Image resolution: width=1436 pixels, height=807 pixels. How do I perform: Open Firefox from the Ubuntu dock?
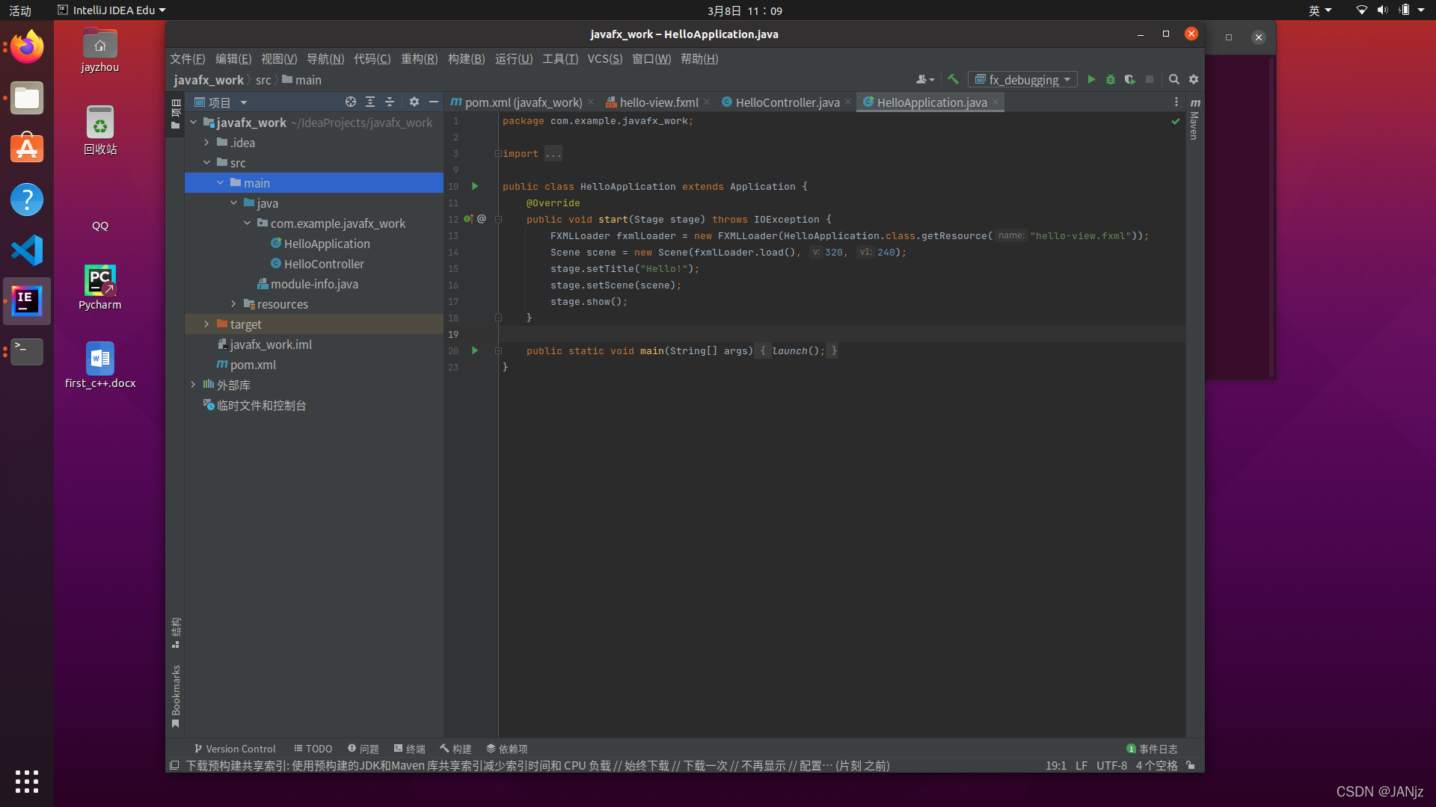(x=27, y=48)
